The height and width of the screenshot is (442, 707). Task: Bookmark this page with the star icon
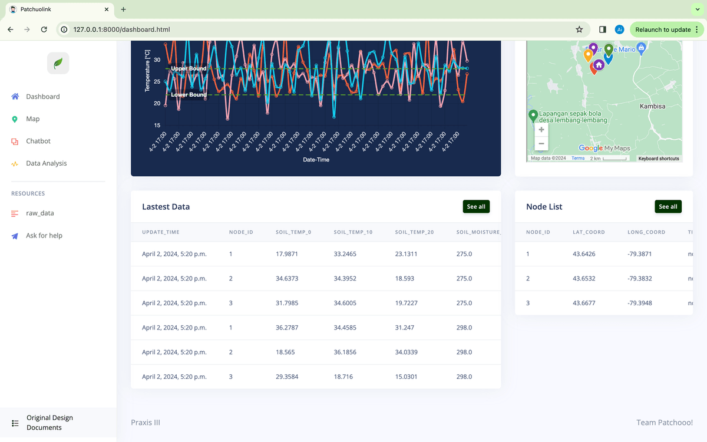[x=579, y=29]
